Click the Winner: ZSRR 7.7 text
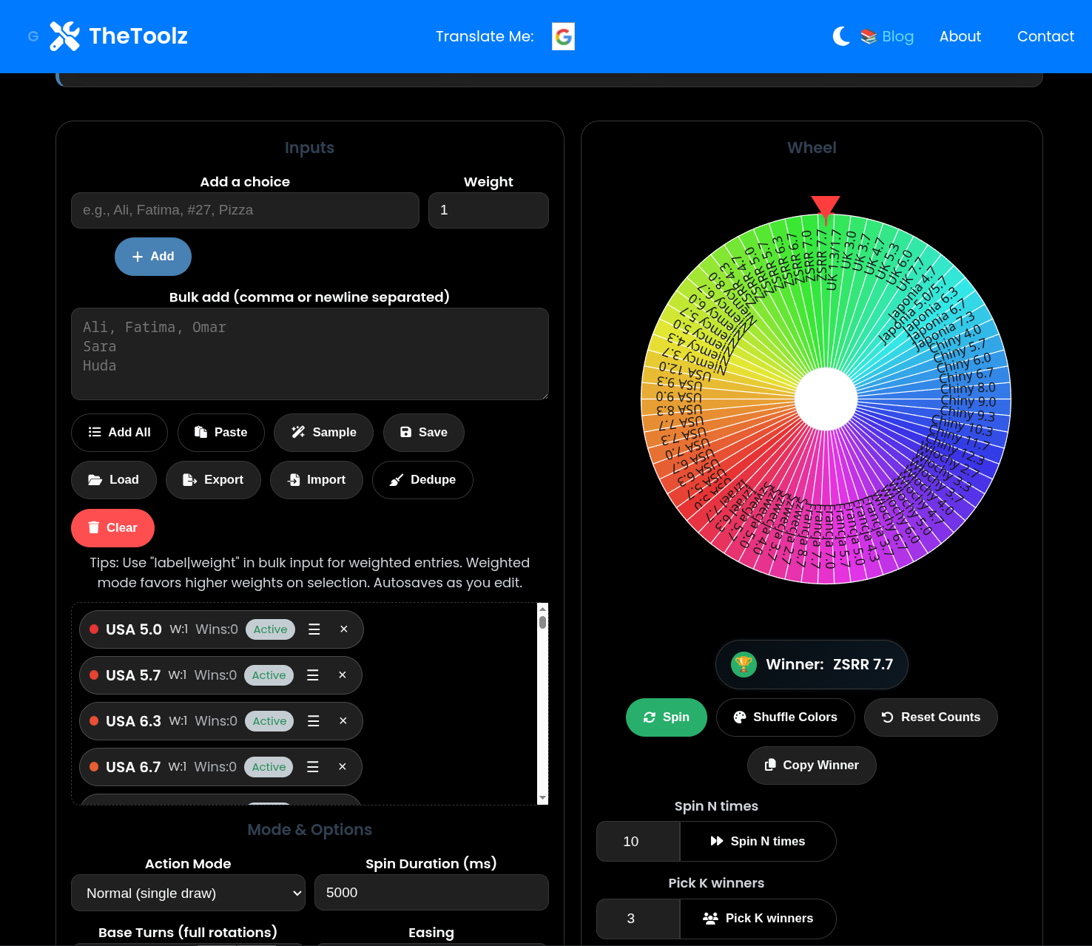The width and height of the screenshot is (1092, 946). pos(829,664)
